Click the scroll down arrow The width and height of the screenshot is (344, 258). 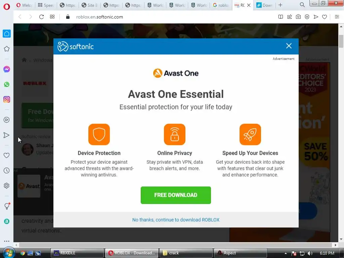click(341, 239)
